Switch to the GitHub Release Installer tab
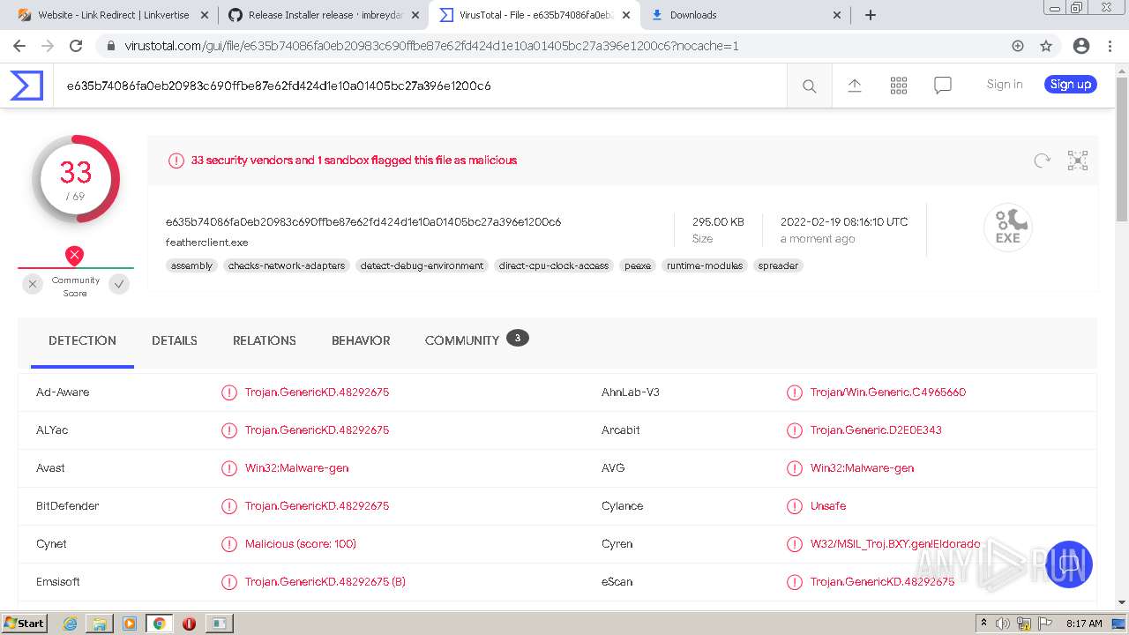This screenshot has height=635, width=1129. click(325, 15)
